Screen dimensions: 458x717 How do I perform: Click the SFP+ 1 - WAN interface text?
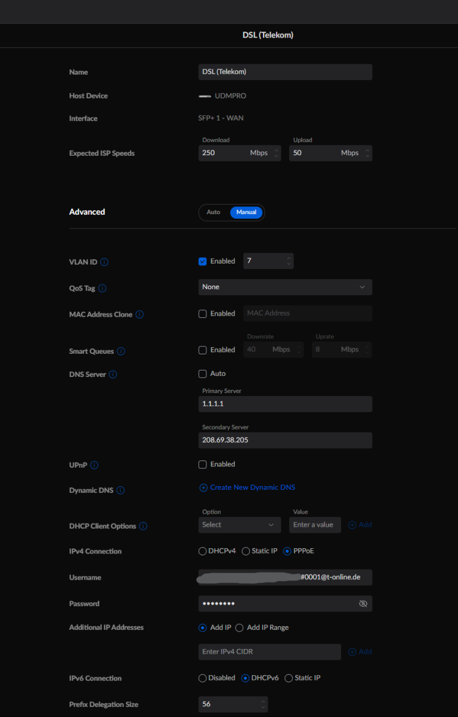(221, 118)
